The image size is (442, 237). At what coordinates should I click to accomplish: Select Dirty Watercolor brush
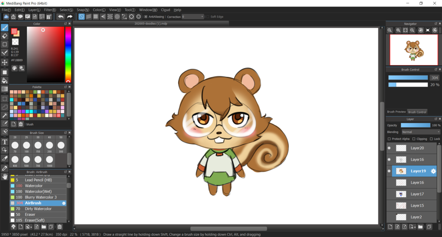[x=38, y=209]
